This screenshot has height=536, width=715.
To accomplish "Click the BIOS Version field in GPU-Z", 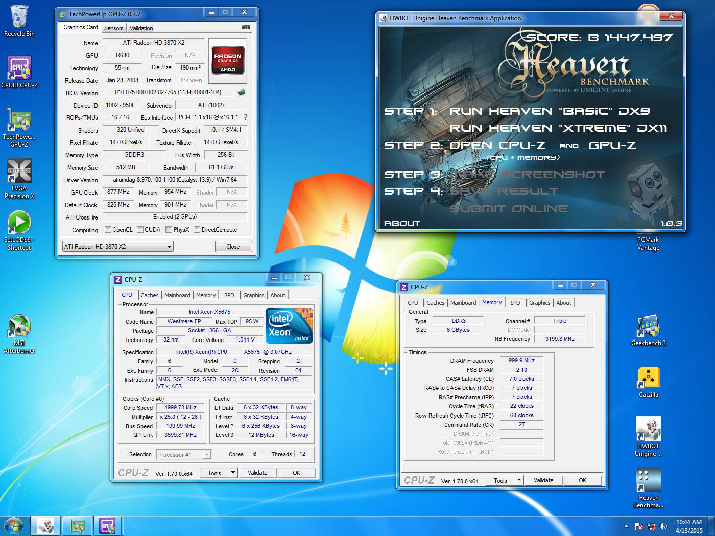I will pos(168,92).
